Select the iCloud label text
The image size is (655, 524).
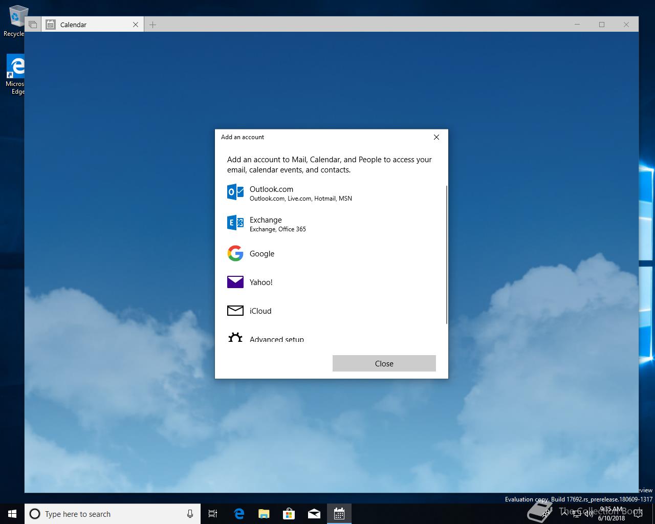pos(260,311)
